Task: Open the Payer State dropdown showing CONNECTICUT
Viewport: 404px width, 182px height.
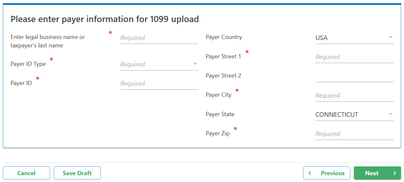Action: (x=351, y=115)
